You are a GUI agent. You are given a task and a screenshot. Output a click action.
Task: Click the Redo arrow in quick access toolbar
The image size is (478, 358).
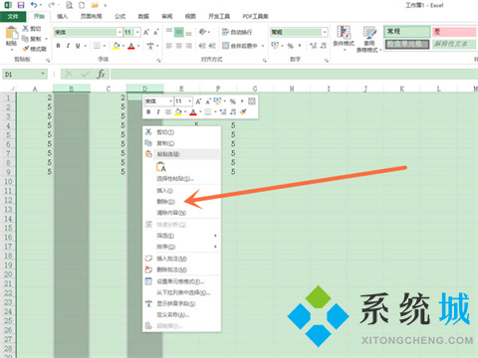(51, 5)
